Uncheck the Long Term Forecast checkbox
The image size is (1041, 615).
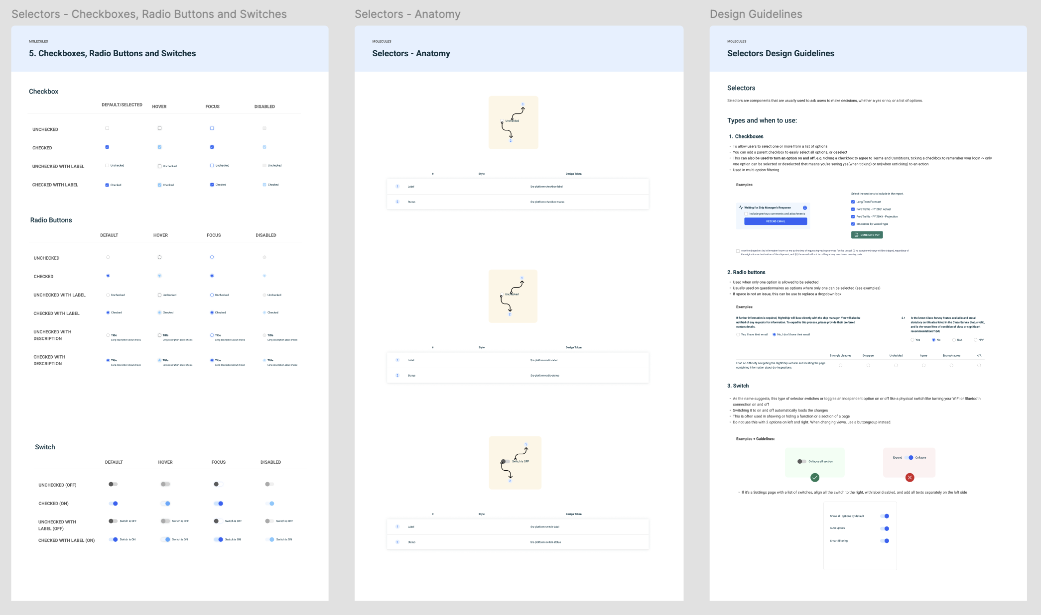(x=853, y=202)
